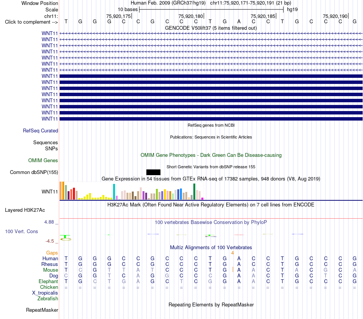The height and width of the screenshot is (319, 363).
Task: Click the "Human" alignment row label
Action: click(50, 258)
